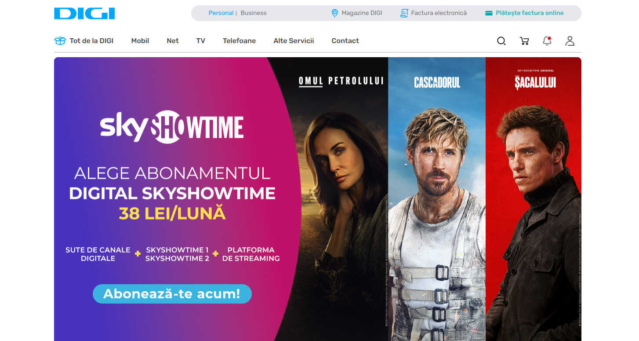Image resolution: width=639 pixels, height=341 pixels.
Task: Open the search magnifier icon
Action: (x=501, y=41)
